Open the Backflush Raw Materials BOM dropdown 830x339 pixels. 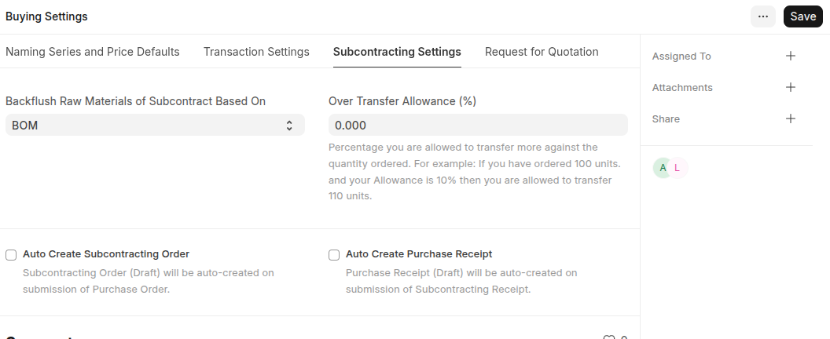coord(149,126)
